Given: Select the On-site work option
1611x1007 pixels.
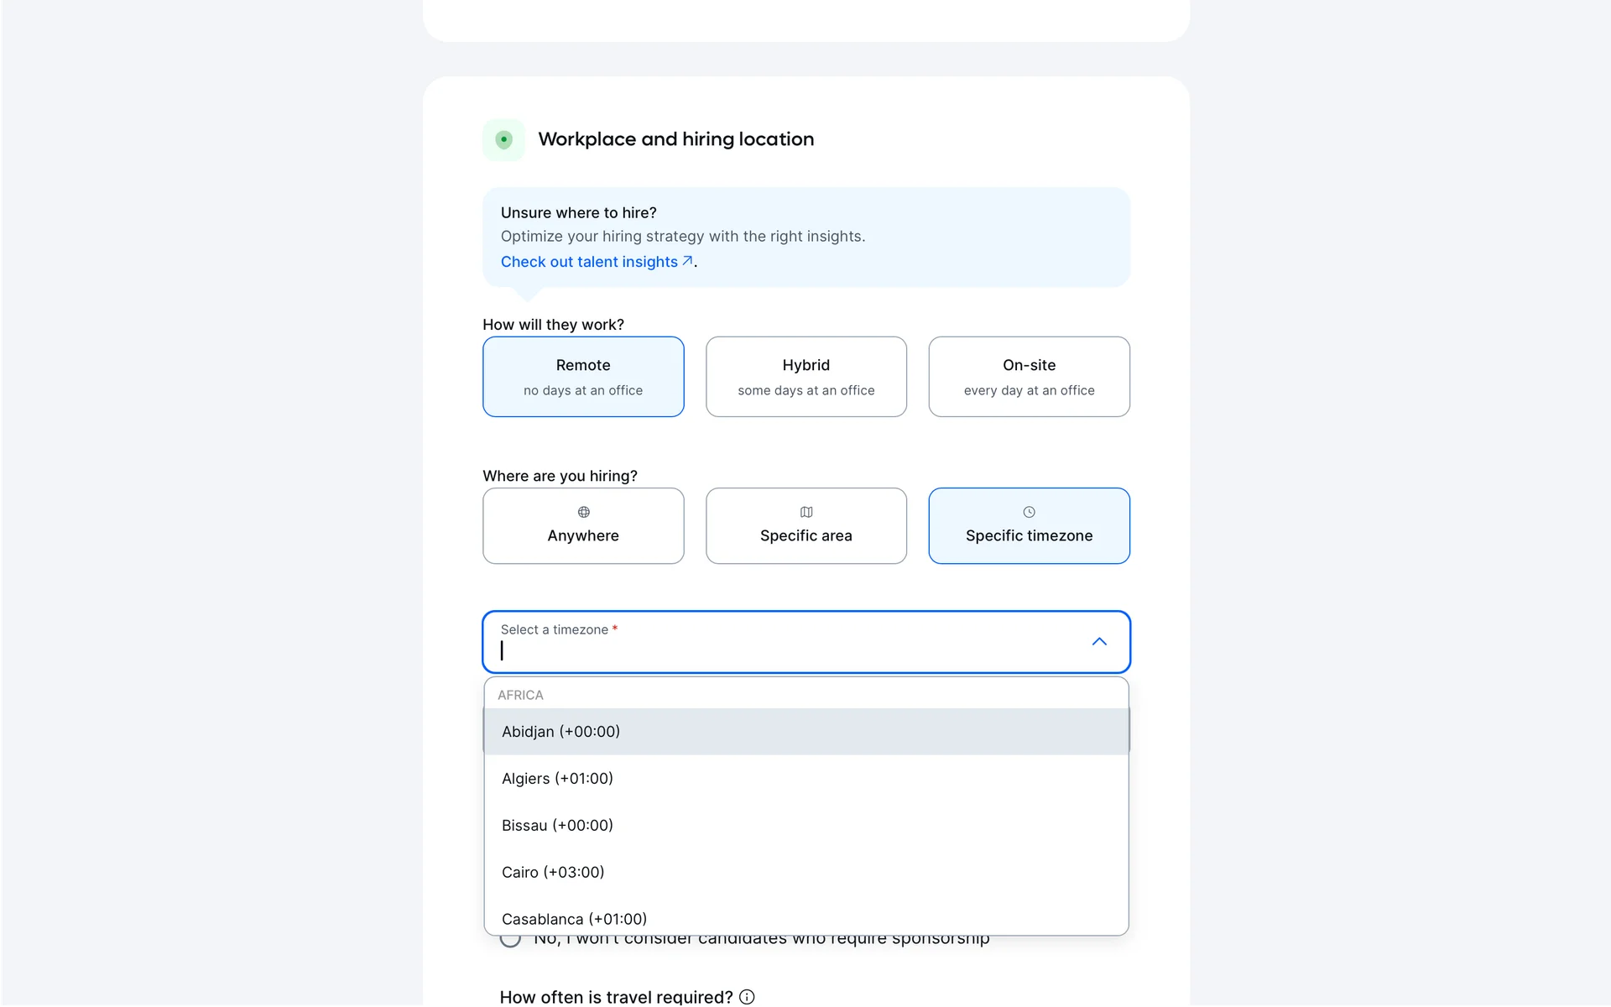Looking at the screenshot, I should tap(1029, 377).
